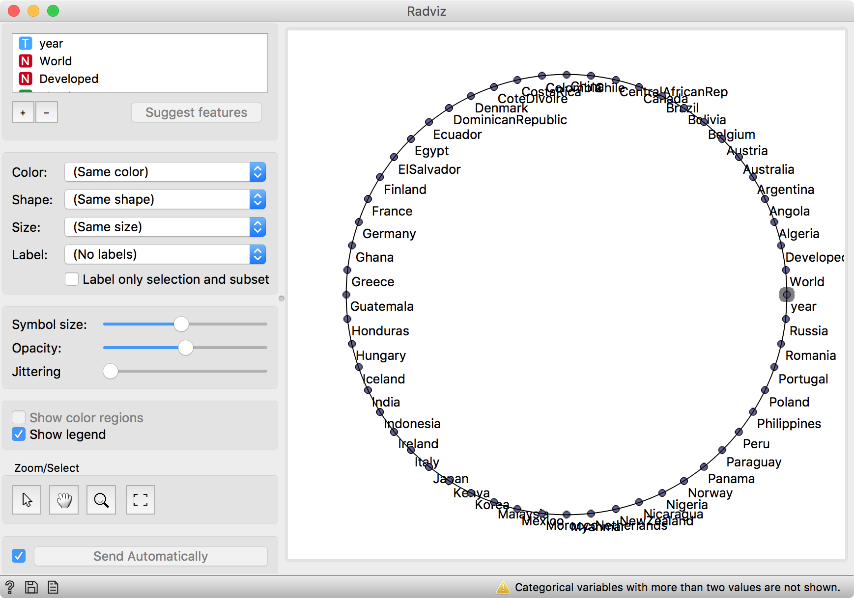Click the Paraguay anchor label

(754, 462)
